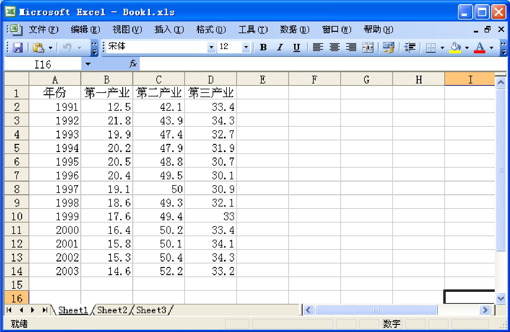
Task: Apply center text alignment
Action: click(334, 47)
